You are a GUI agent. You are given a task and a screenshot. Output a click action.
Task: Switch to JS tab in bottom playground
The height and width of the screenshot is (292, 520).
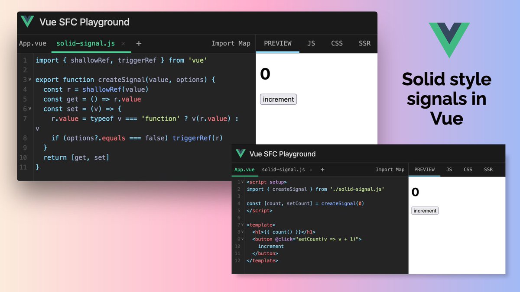[x=449, y=170]
